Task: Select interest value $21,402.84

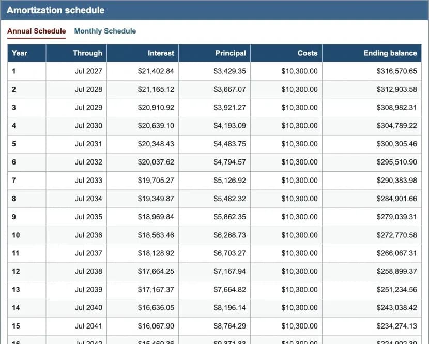Action: (x=156, y=71)
